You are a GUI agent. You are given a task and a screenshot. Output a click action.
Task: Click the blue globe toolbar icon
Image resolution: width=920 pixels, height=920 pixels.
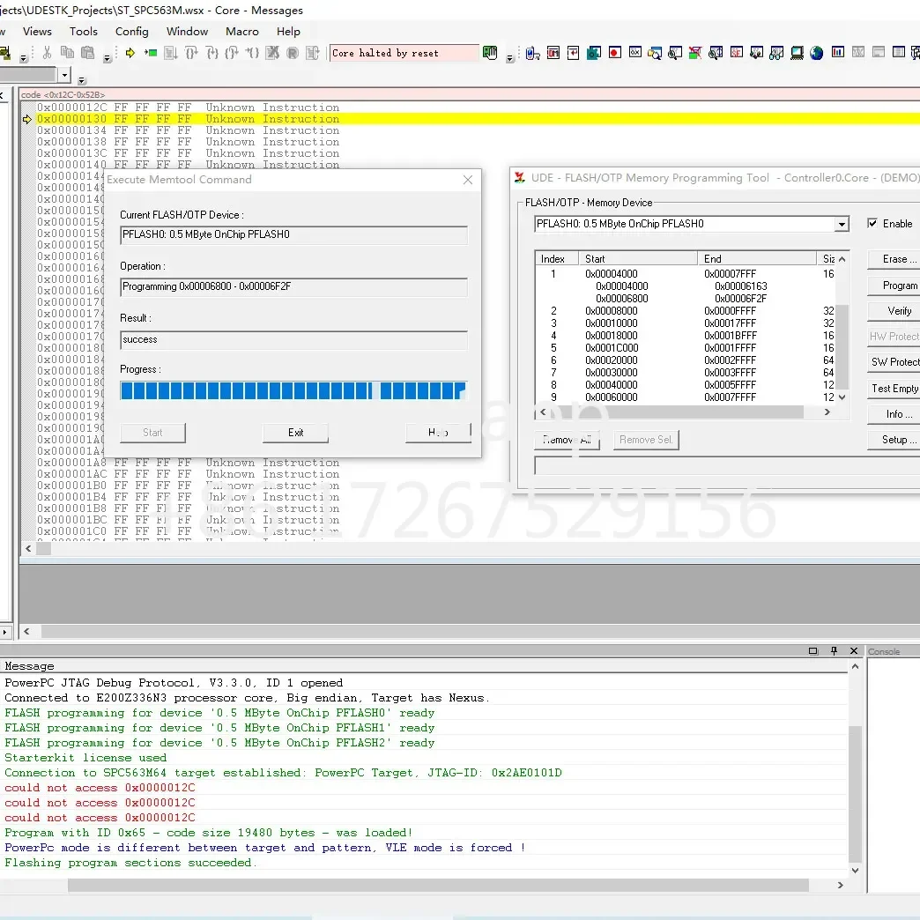tap(816, 53)
